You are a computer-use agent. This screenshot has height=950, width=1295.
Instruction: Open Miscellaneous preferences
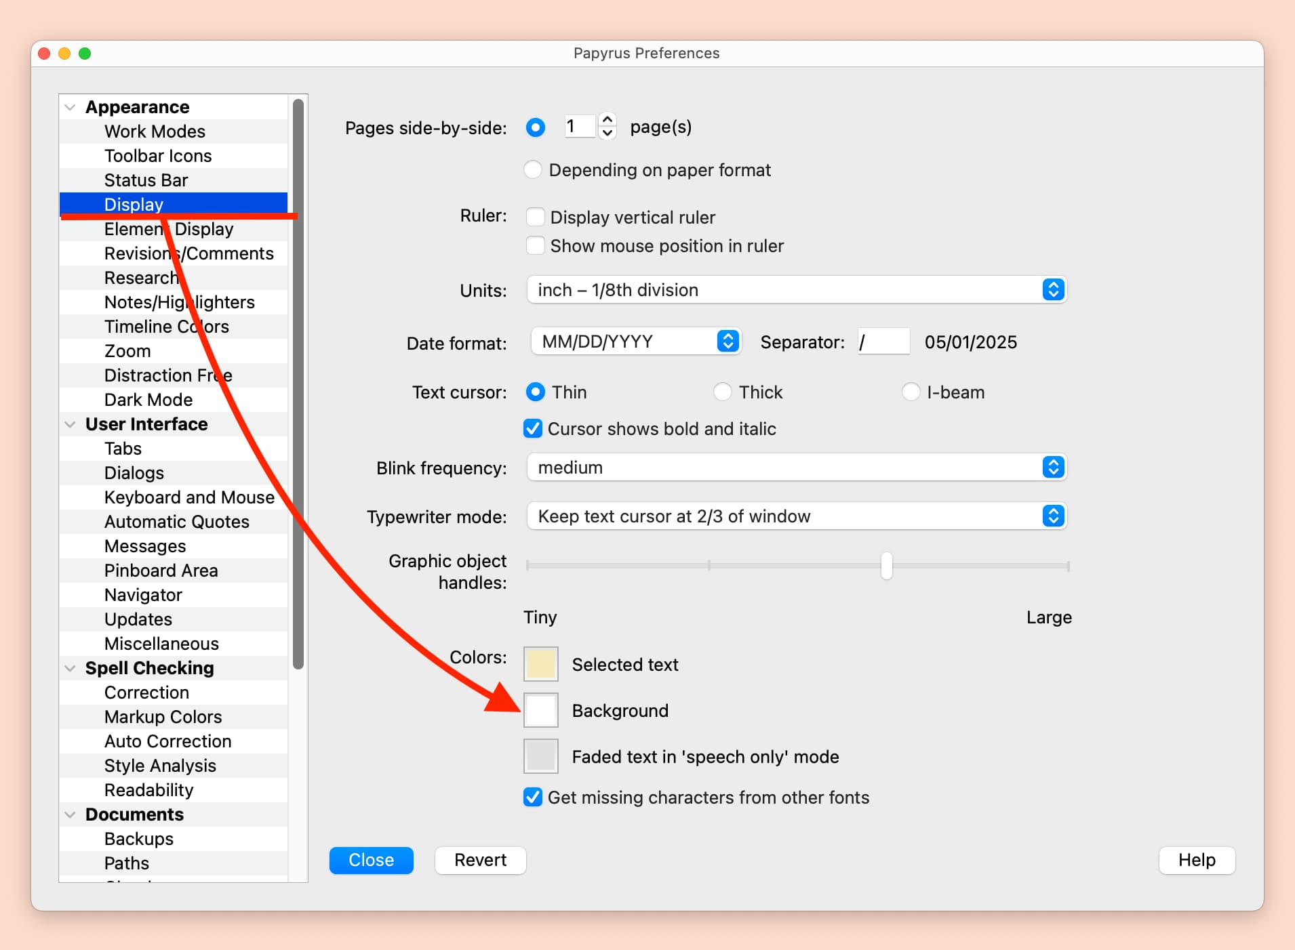[x=174, y=644]
